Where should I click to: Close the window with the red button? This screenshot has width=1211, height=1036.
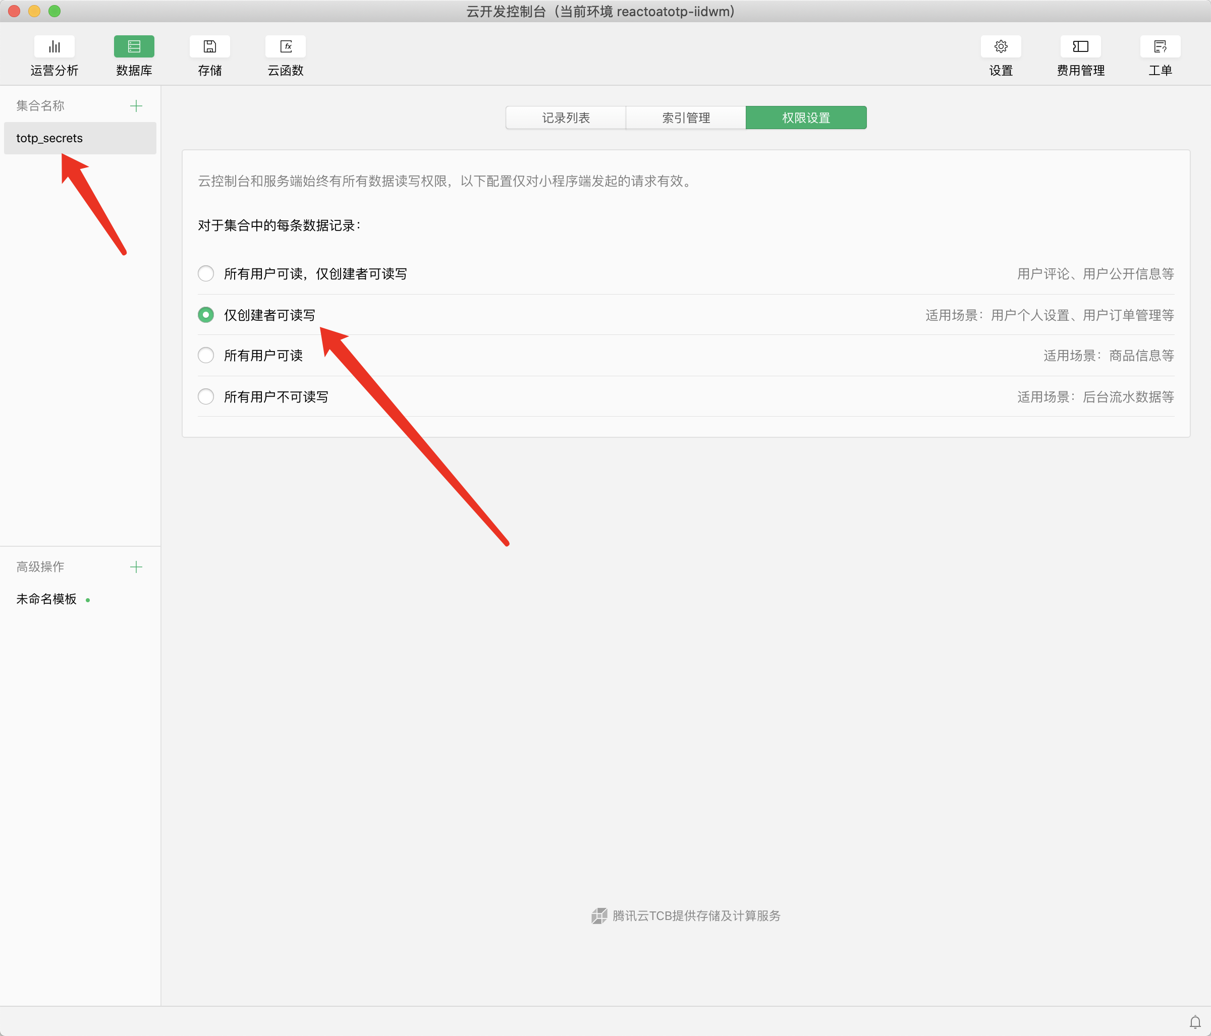click(x=15, y=11)
